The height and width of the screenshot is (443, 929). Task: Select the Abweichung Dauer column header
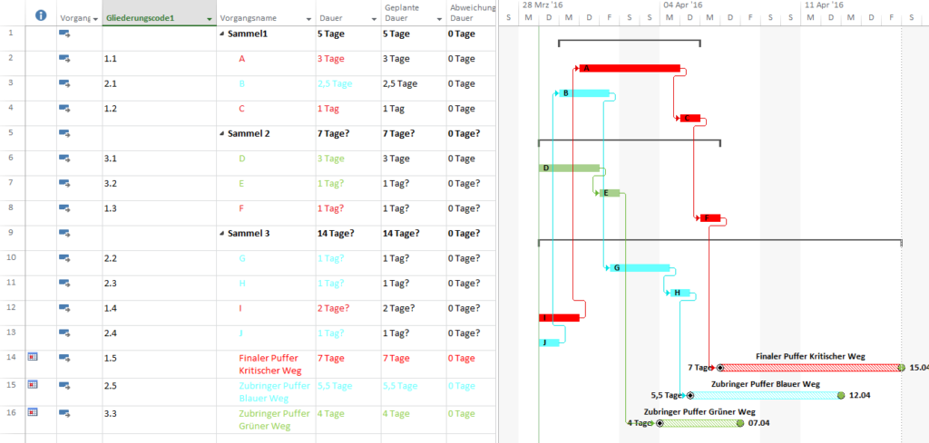click(471, 13)
